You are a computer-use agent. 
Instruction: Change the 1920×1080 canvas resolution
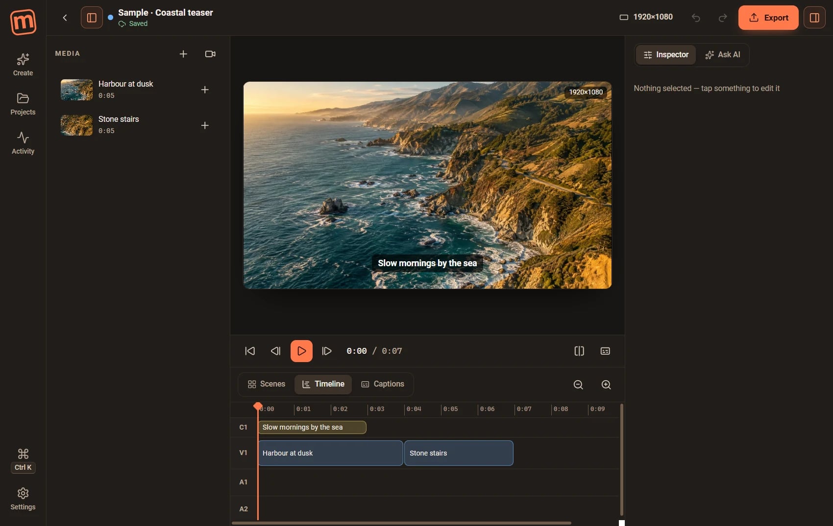pyautogui.click(x=646, y=17)
